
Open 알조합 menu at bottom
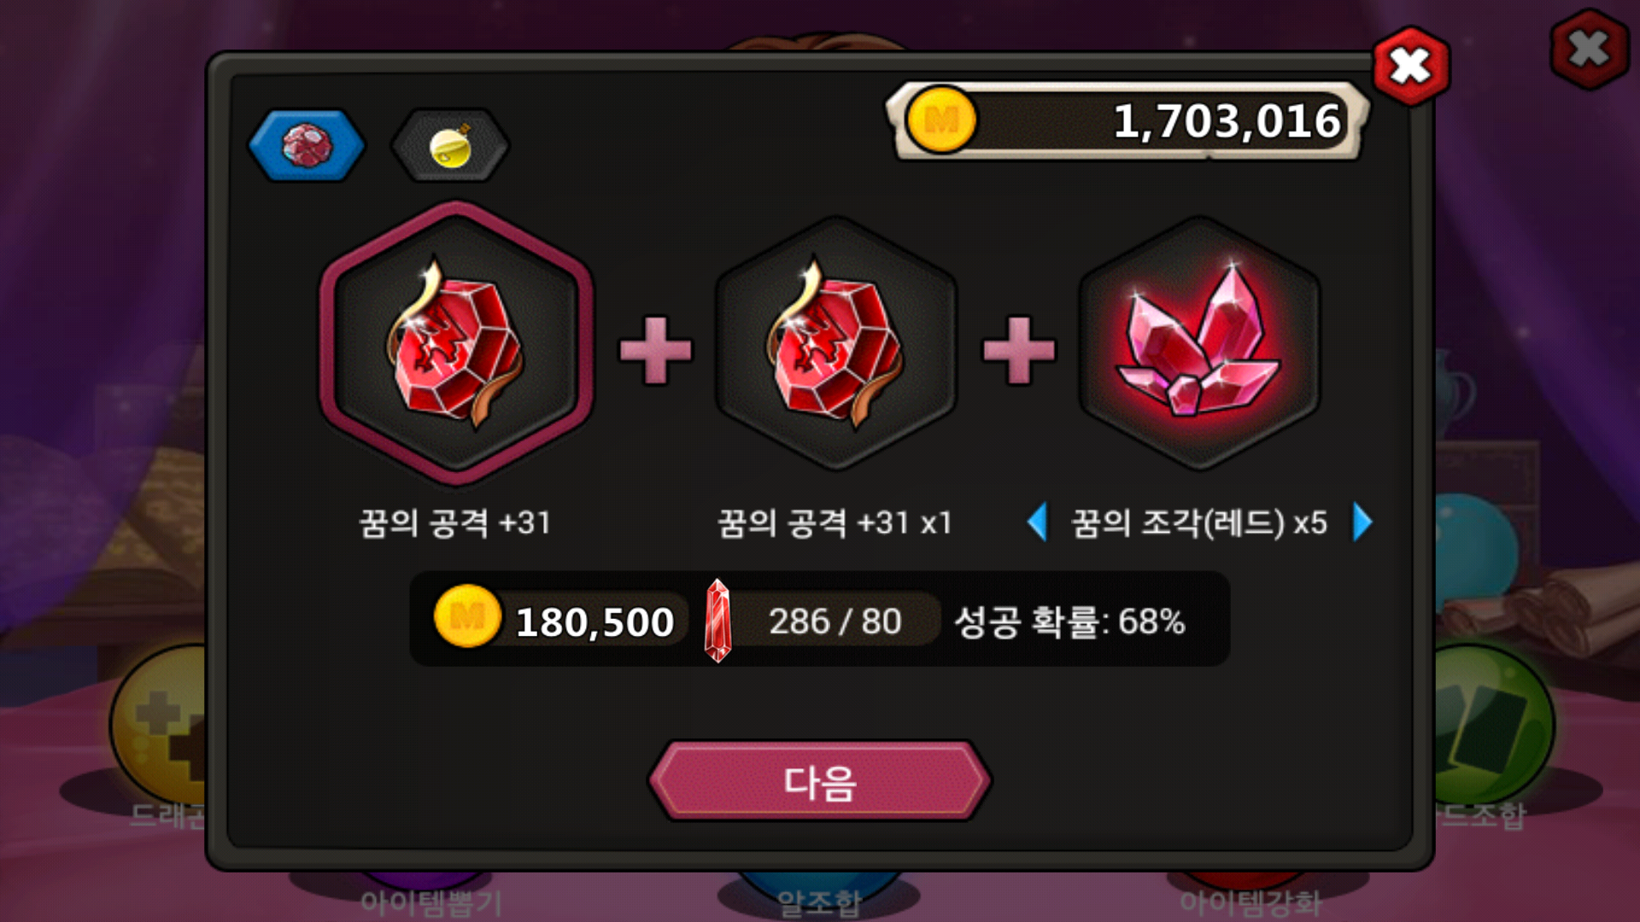[x=820, y=902]
